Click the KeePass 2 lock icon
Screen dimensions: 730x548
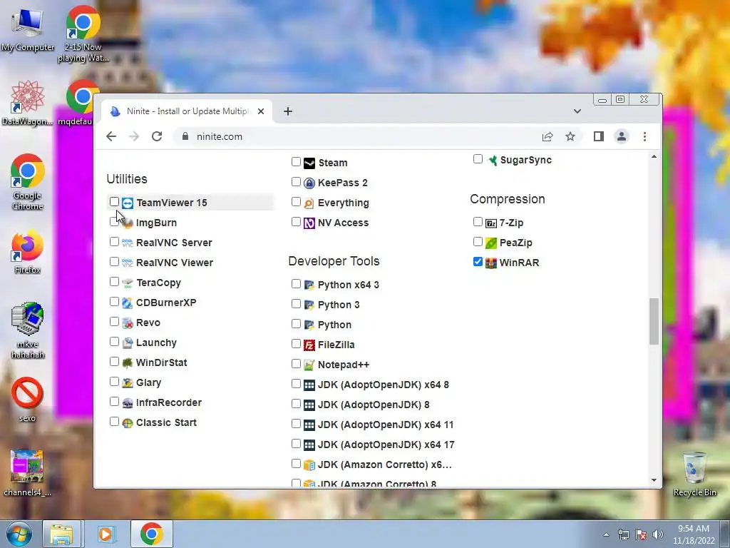pyautogui.click(x=309, y=183)
